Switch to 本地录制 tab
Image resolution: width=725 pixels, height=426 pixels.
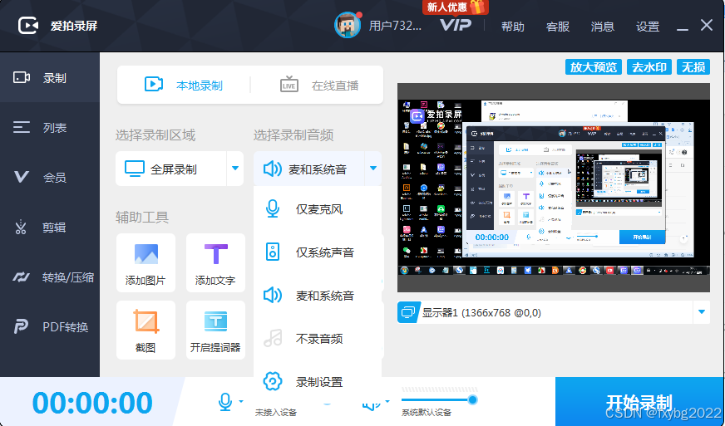(184, 85)
